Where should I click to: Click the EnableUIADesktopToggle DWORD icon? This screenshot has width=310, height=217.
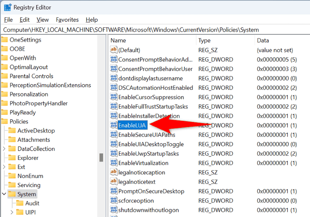coord(114,144)
